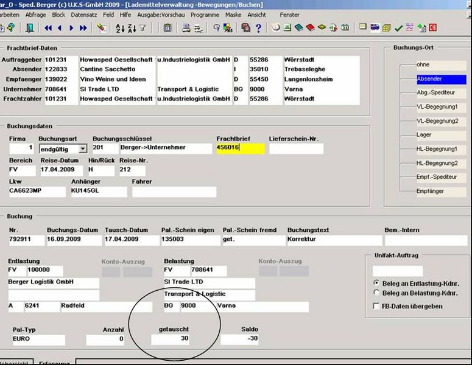Open the Buchungsart dropdown arrow

point(82,149)
